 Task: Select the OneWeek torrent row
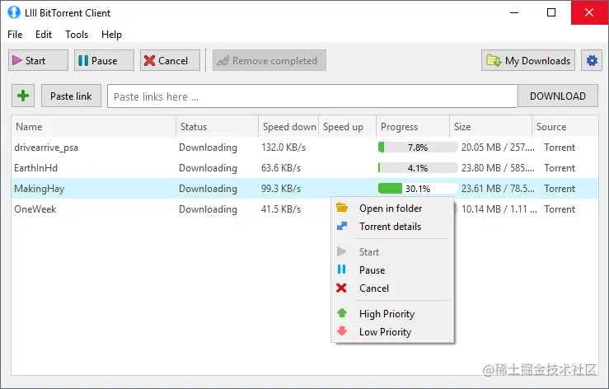coord(305,209)
